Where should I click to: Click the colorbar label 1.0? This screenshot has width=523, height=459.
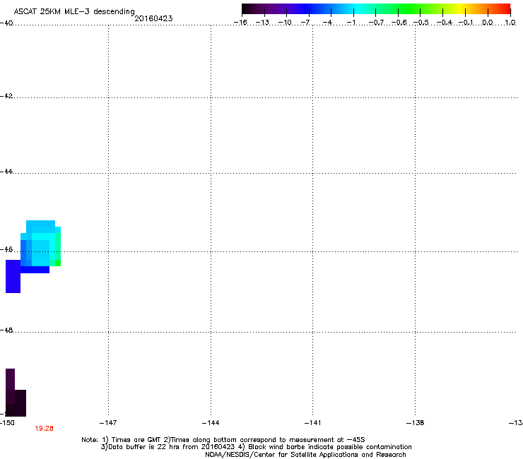point(510,23)
